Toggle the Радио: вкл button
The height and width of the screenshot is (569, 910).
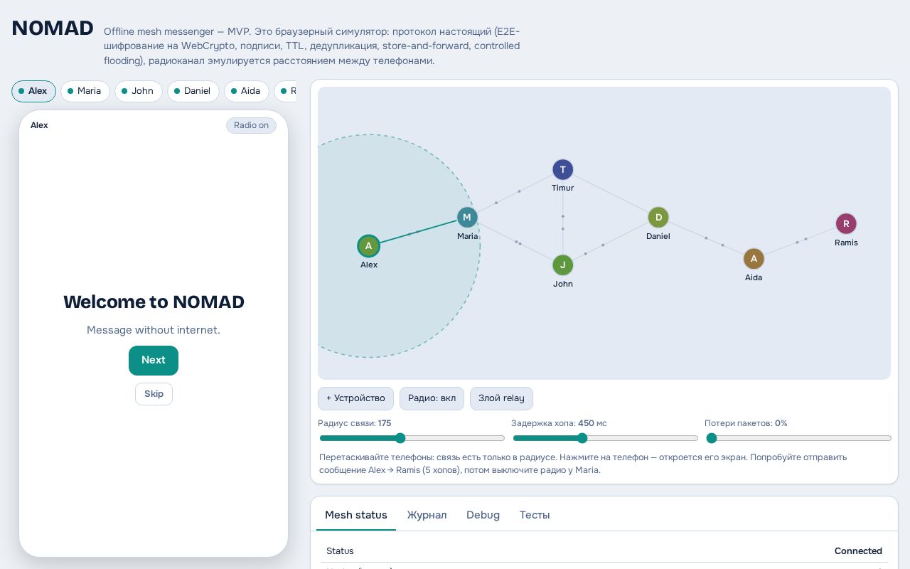(x=432, y=398)
